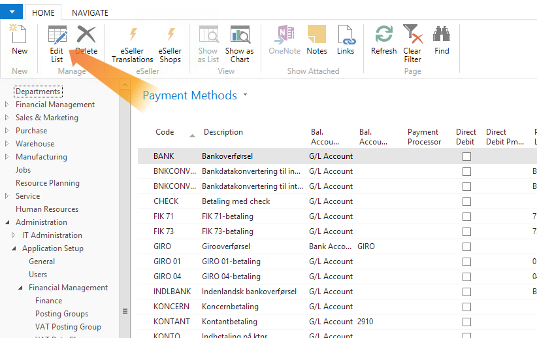Refresh the Payment Methods page
Screen dimensions: 537x338
click(x=383, y=39)
